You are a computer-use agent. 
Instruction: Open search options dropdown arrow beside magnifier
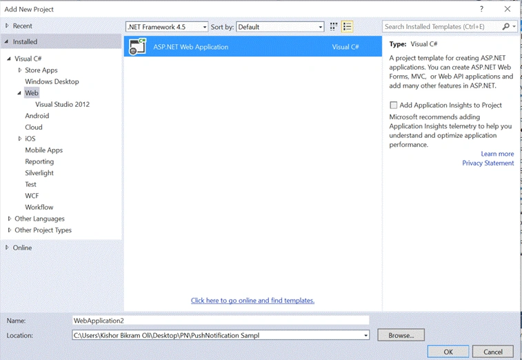coord(514,26)
